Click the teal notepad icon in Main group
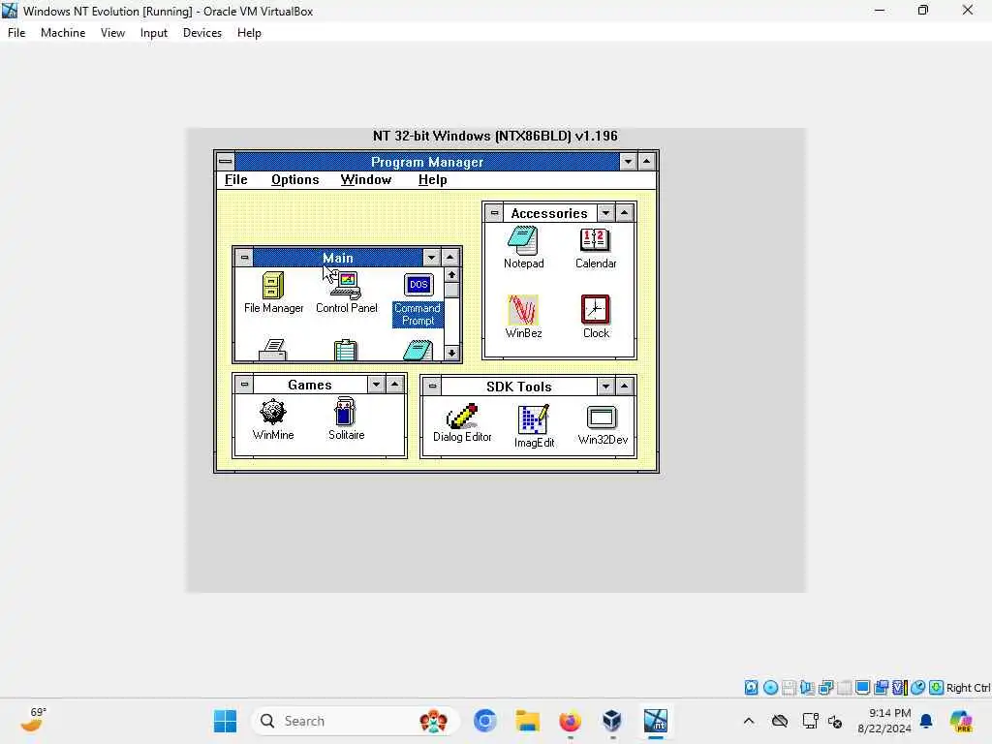Image resolution: width=992 pixels, height=744 pixels. click(x=418, y=350)
